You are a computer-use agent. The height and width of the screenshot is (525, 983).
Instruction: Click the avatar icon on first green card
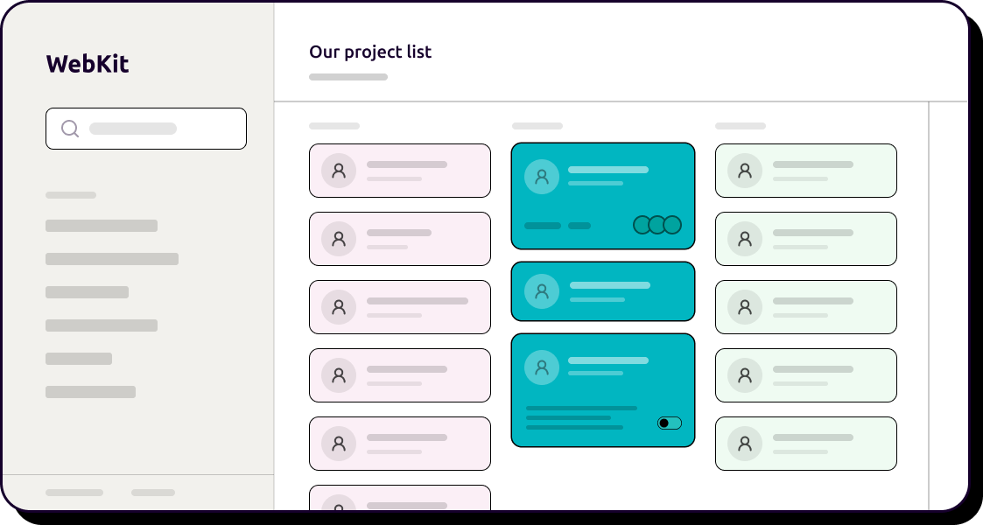pyautogui.click(x=745, y=171)
